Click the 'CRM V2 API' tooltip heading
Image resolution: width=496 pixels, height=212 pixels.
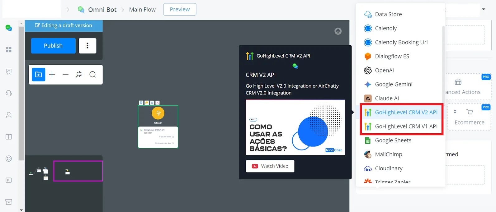click(261, 75)
